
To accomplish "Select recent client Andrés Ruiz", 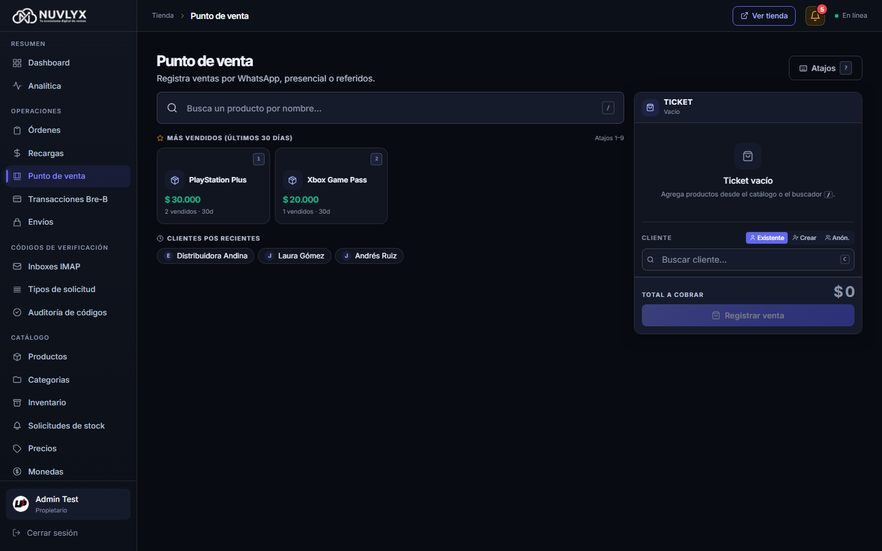I will point(369,256).
